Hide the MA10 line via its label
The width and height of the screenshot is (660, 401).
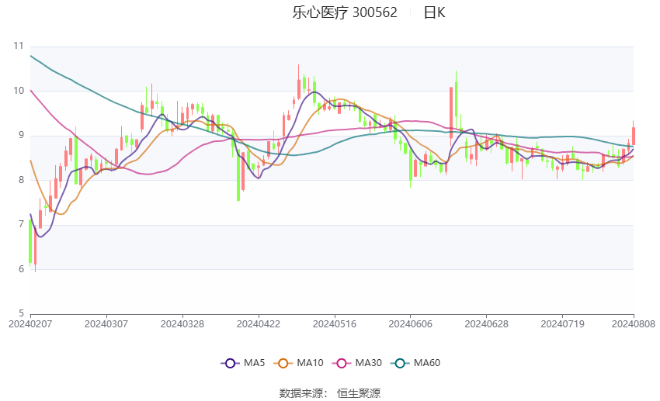click(310, 363)
